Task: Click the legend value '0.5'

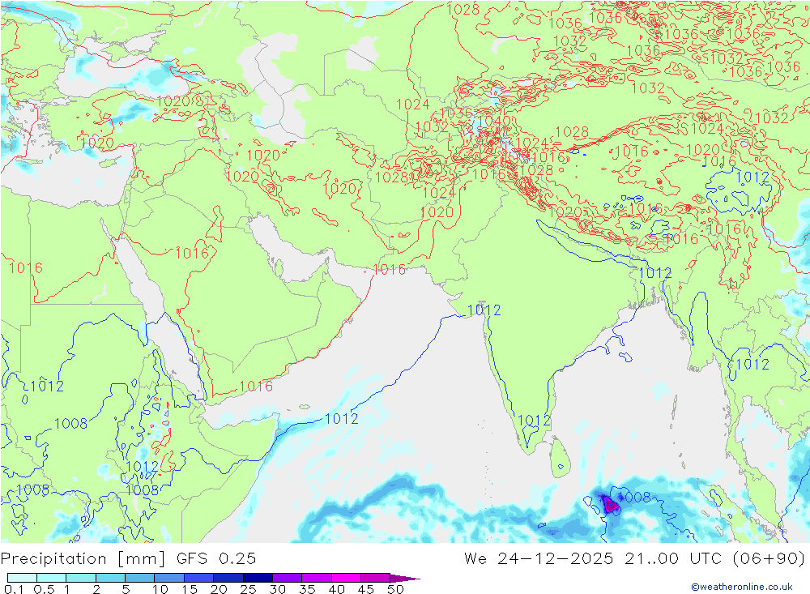Action: pos(44,589)
